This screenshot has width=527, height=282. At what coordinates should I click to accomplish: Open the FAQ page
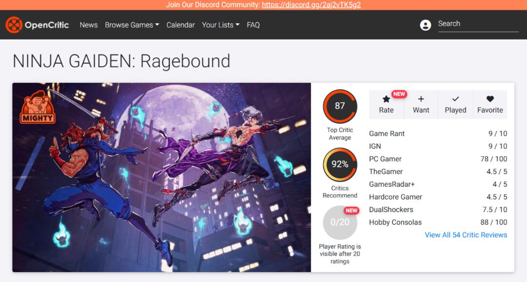(x=253, y=25)
